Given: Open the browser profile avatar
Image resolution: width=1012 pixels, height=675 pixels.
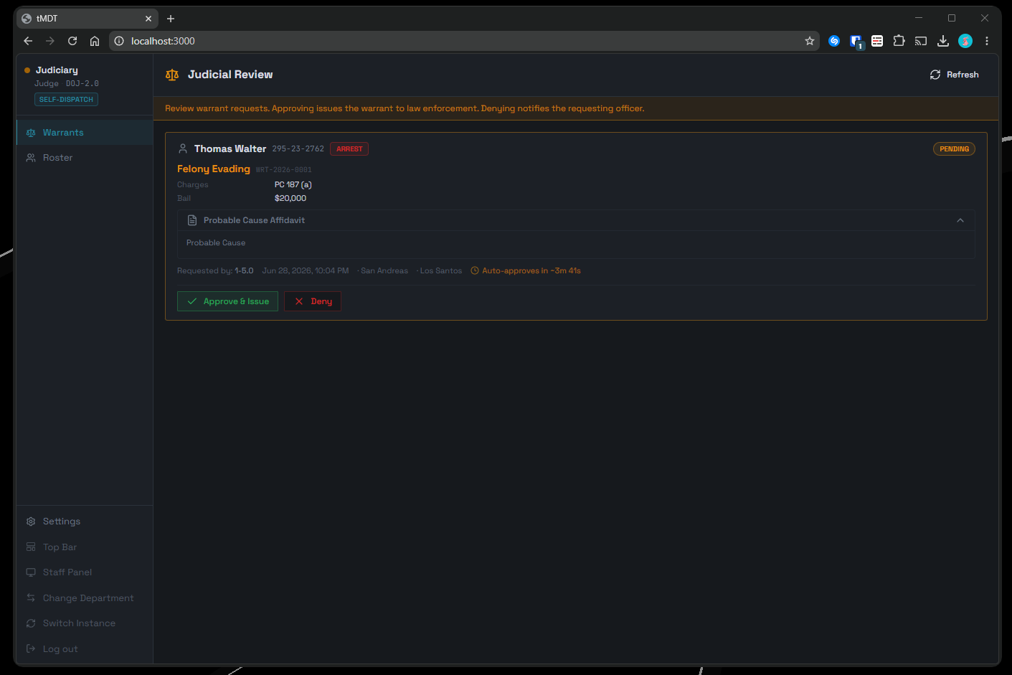Looking at the screenshot, I should pos(965,41).
